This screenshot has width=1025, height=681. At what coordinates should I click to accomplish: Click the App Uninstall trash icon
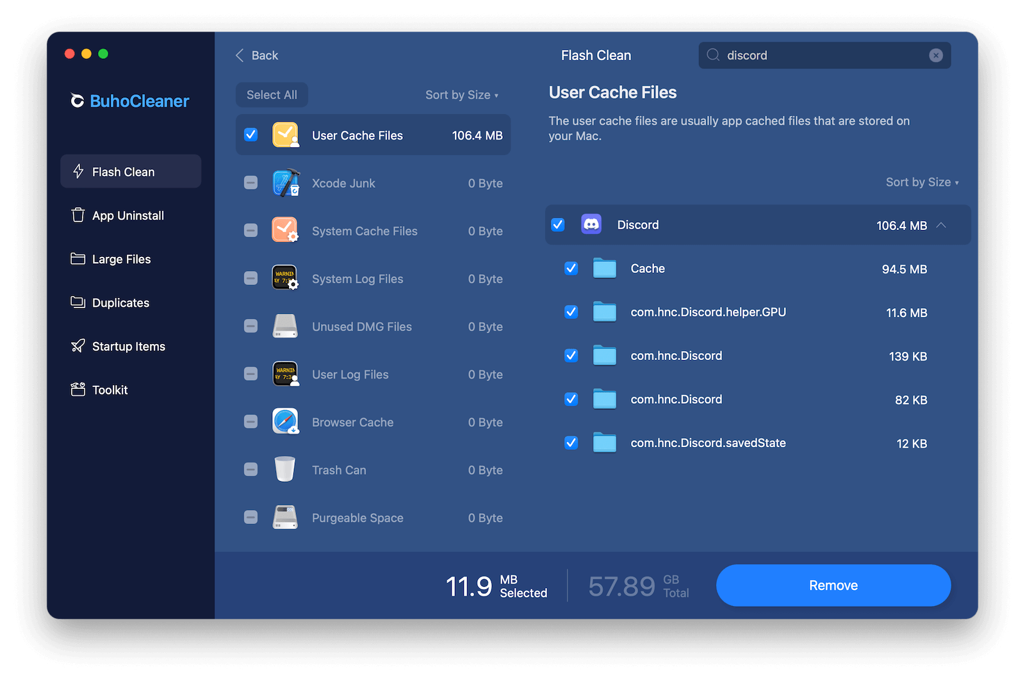tap(78, 215)
